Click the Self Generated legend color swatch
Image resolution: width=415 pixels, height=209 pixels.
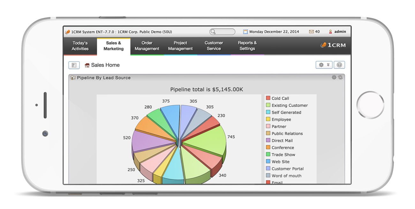(x=268, y=112)
